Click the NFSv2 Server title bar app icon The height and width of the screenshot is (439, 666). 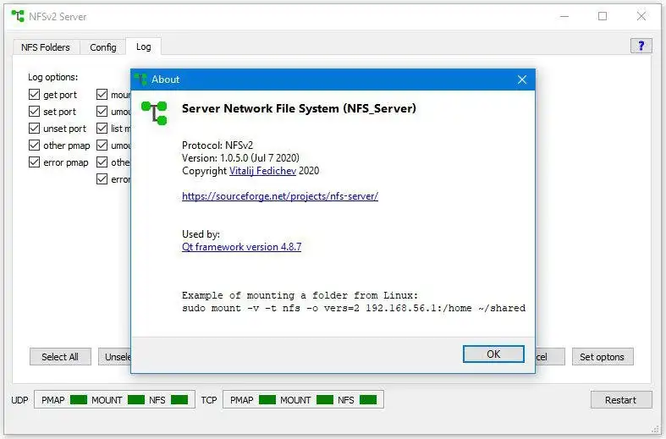pyautogui.click(x=18, y=16)
